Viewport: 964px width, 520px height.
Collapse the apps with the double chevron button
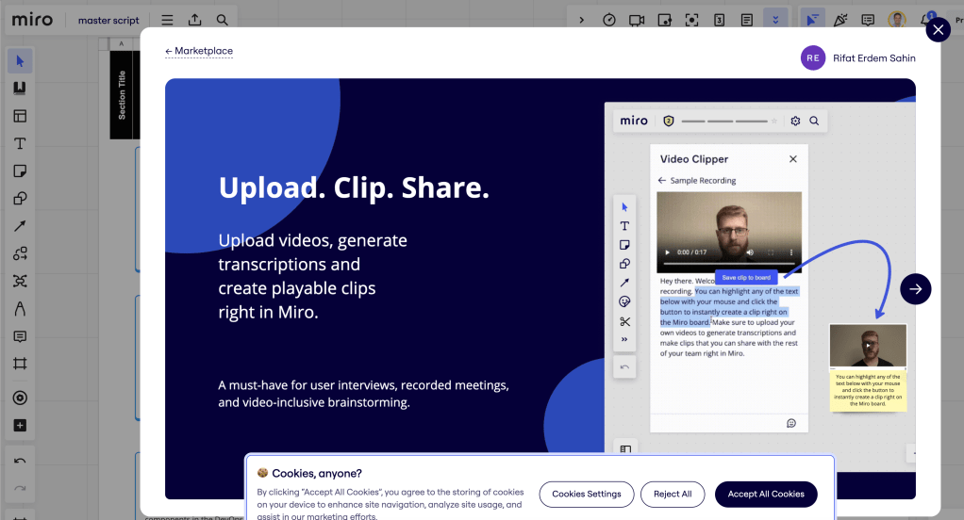coord(775,21)
